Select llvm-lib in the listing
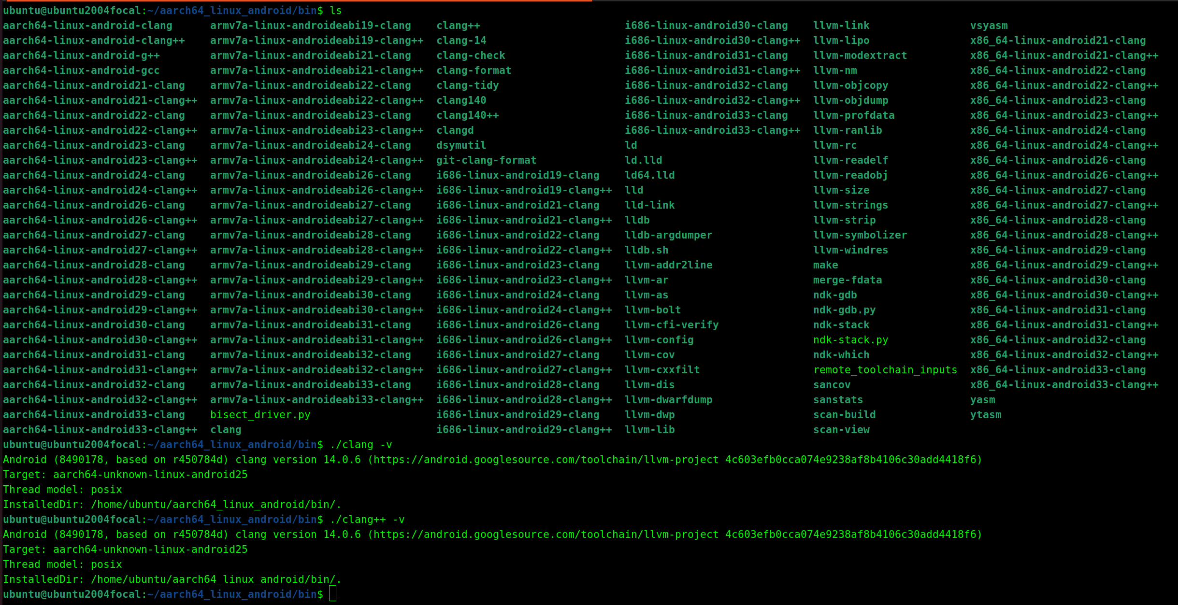Image resolution: width=1178 pixels, height=605 pixels. point(649,430)
